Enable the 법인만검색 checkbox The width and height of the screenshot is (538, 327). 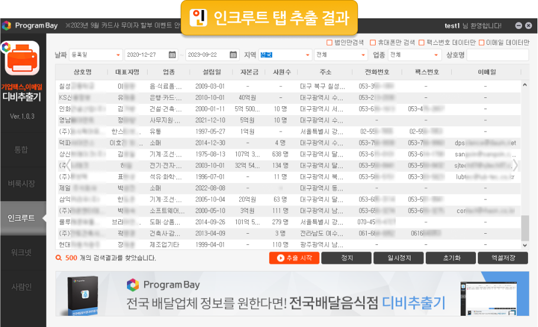point(330,42)
